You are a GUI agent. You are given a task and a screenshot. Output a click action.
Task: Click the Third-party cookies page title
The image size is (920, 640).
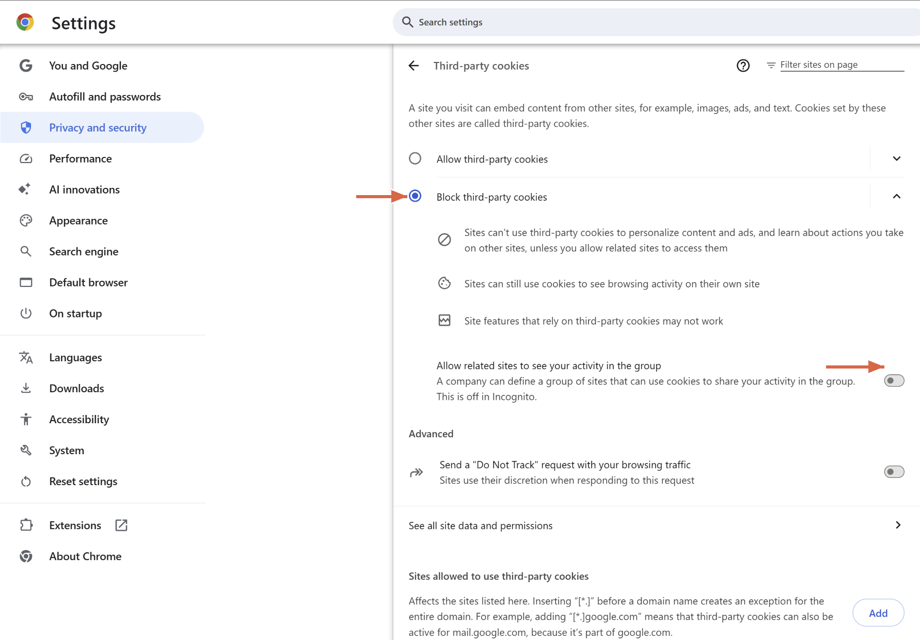tap(481, 66)
